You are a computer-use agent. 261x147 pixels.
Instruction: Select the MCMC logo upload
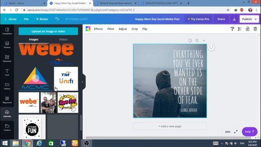[x=35, y=78]
